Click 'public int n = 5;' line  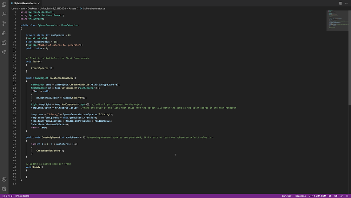tap(37, 49)
